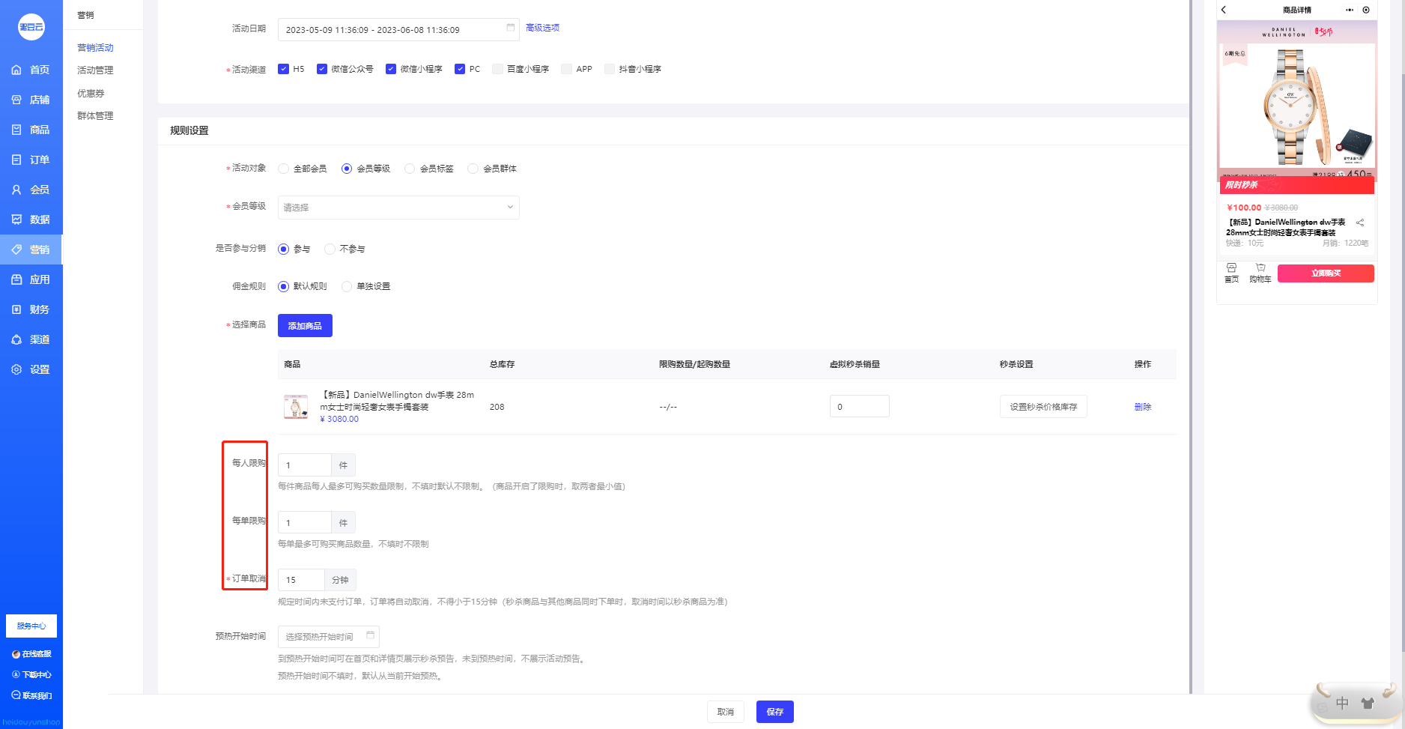Select 会员群体 radio option
This screenshot has width=1405, height=729.
click(473, 169)
